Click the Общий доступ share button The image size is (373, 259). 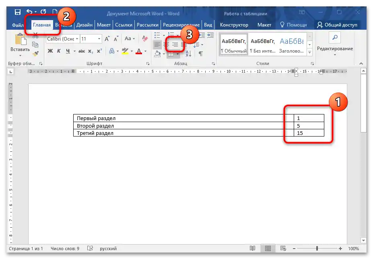coord(337,25)
